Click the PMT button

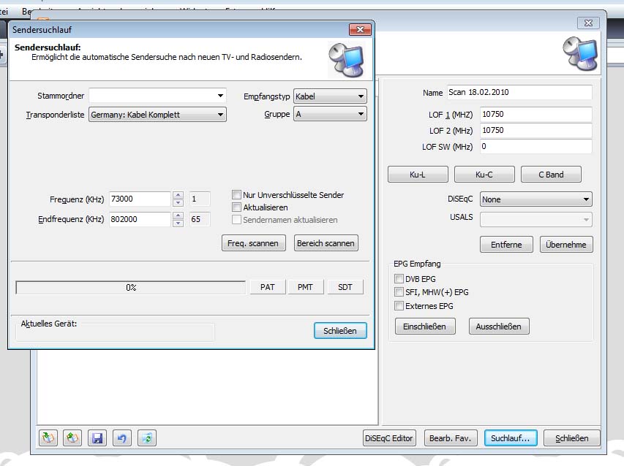point(305,287)
